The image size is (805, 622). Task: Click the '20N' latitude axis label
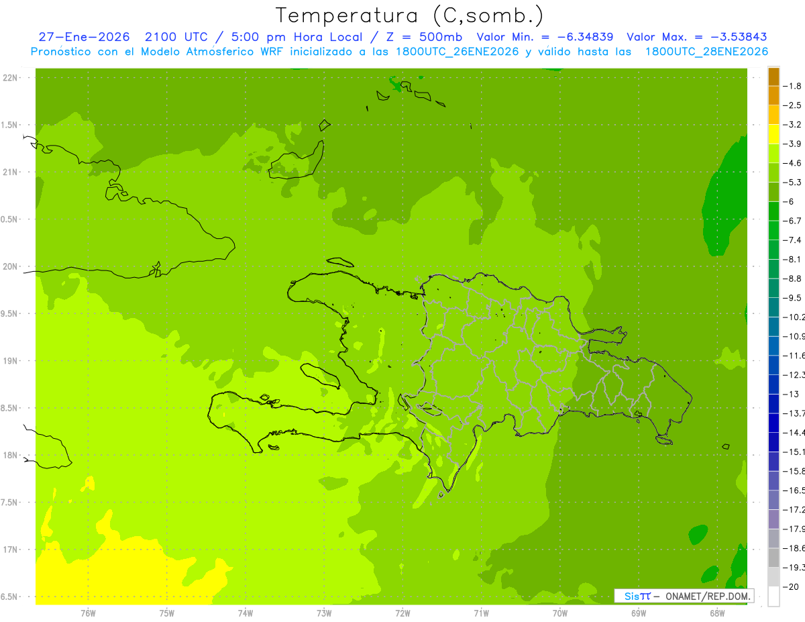(x=11, y=266)
